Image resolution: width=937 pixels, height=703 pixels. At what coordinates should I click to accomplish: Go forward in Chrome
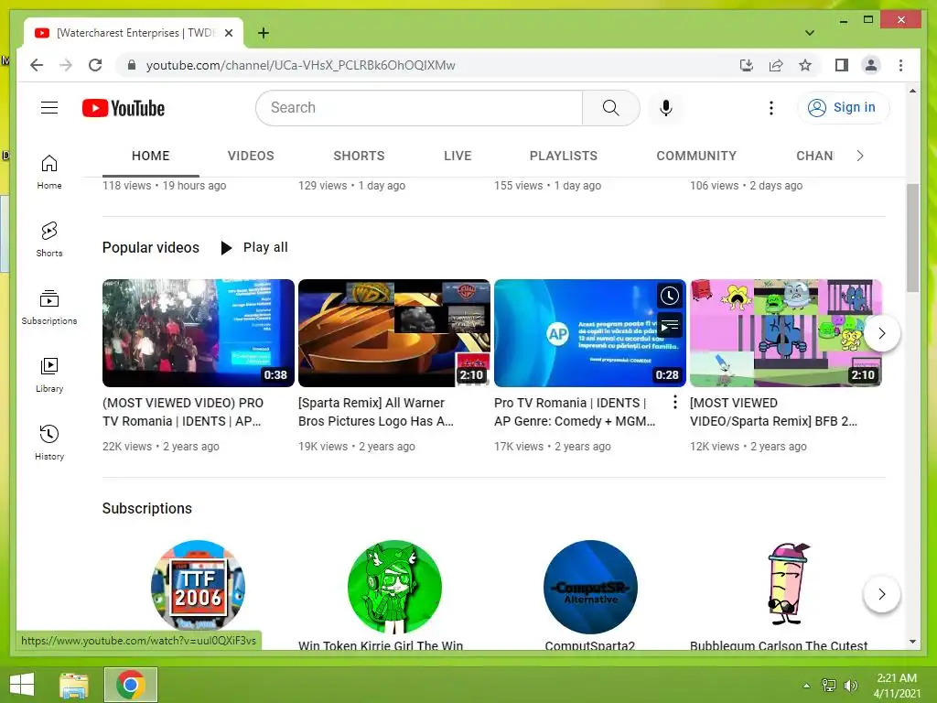click(66, 65)
